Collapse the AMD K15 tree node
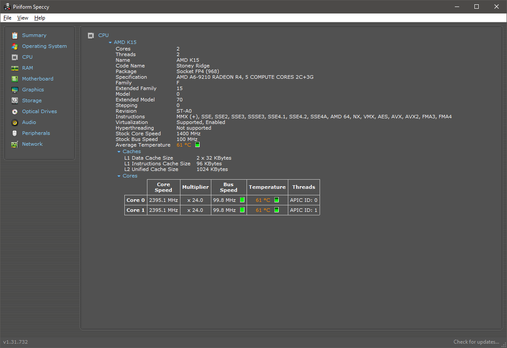The image size is (507, 348). tap(110, 42)
